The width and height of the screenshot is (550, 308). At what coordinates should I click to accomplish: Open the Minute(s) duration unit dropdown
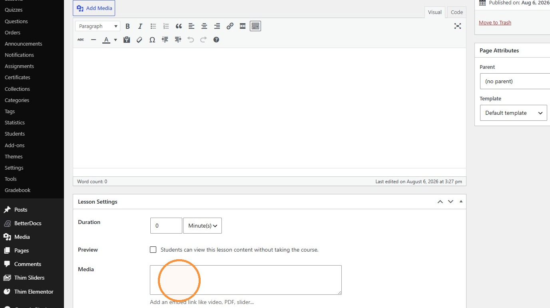pyautogui.click(x=202, y=226)
